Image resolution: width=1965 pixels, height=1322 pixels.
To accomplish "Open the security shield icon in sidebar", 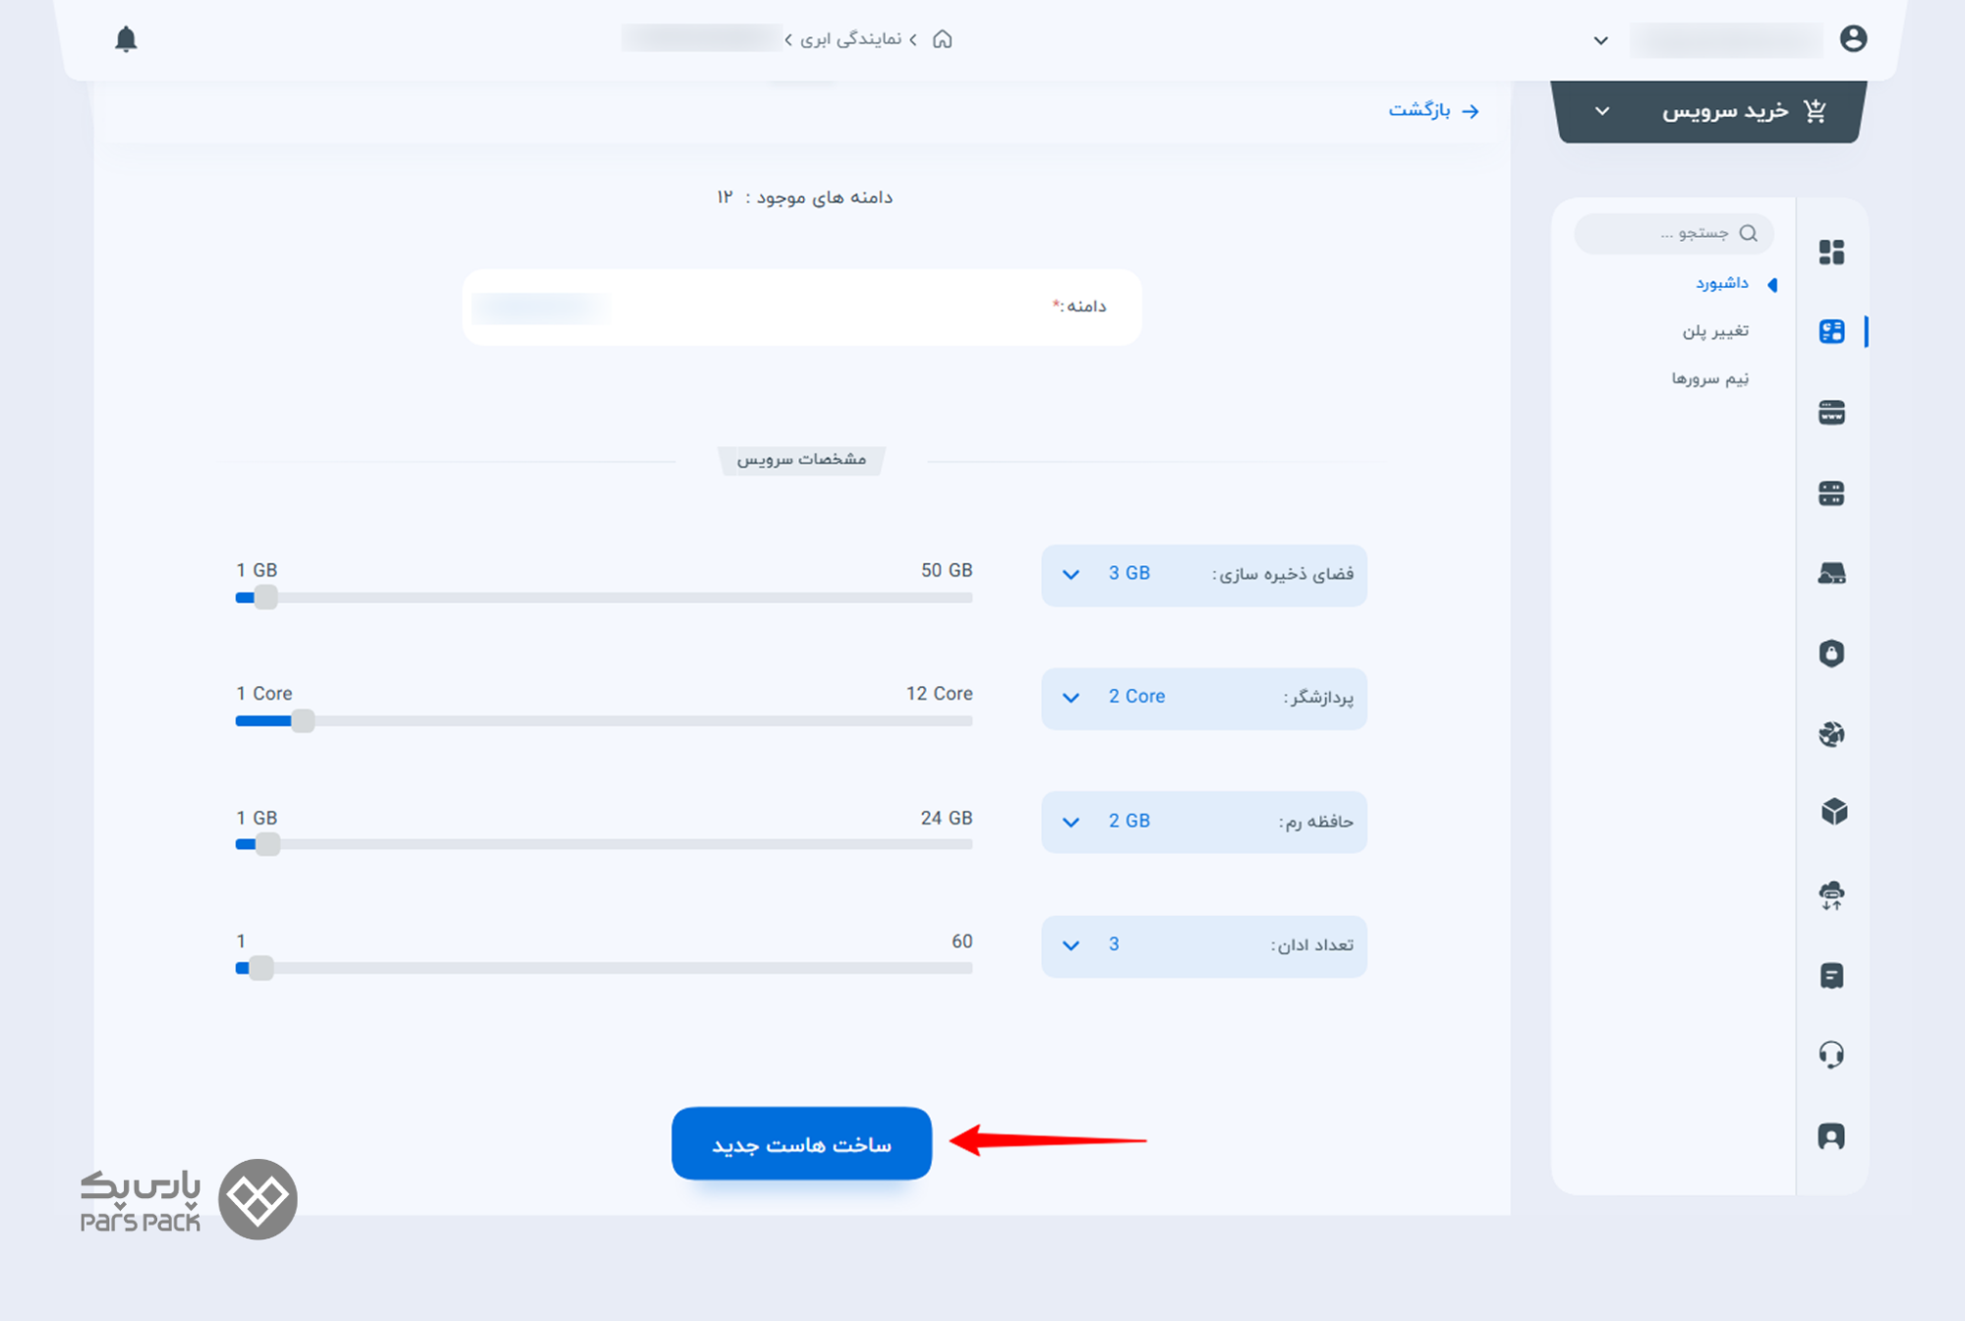I will point(1831,653).
